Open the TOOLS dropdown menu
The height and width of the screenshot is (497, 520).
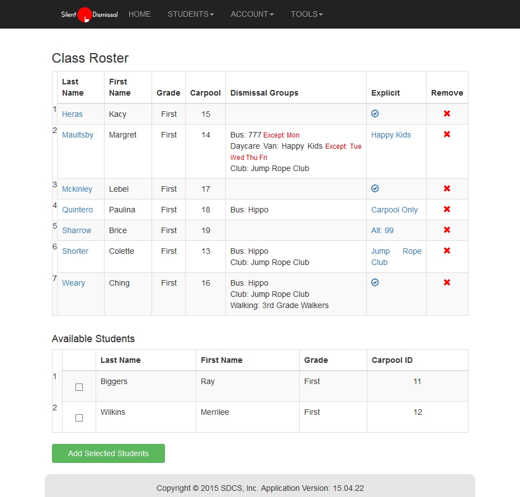click(306, 14)
